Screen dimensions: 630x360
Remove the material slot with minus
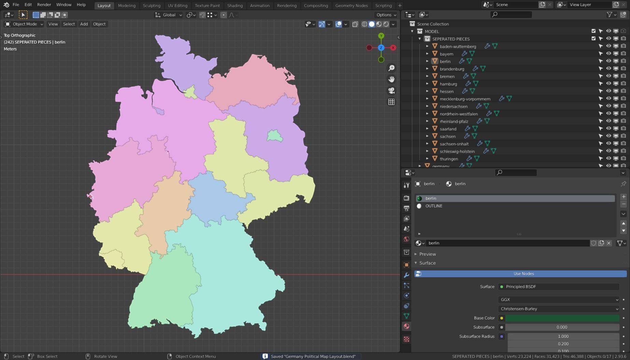624,204
